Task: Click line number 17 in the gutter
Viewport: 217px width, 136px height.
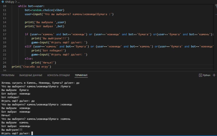Action: pos(4,34)
